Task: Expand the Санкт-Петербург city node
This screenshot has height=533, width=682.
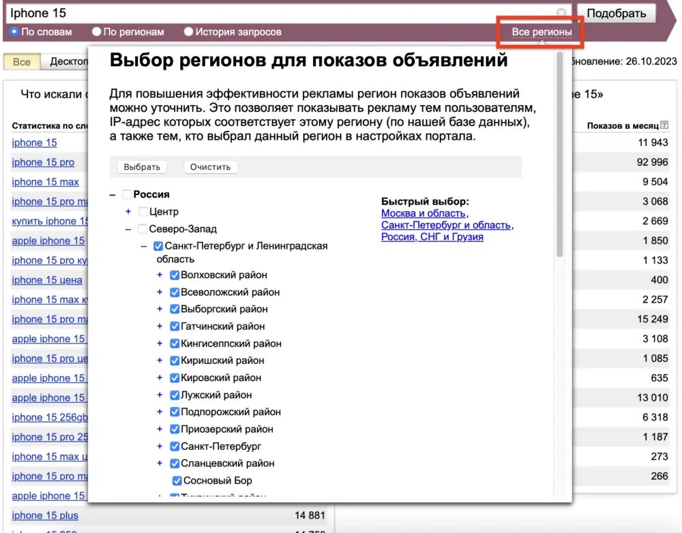Action: [160, 446]
